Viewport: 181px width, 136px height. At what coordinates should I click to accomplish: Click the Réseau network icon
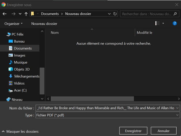[8, 99]
